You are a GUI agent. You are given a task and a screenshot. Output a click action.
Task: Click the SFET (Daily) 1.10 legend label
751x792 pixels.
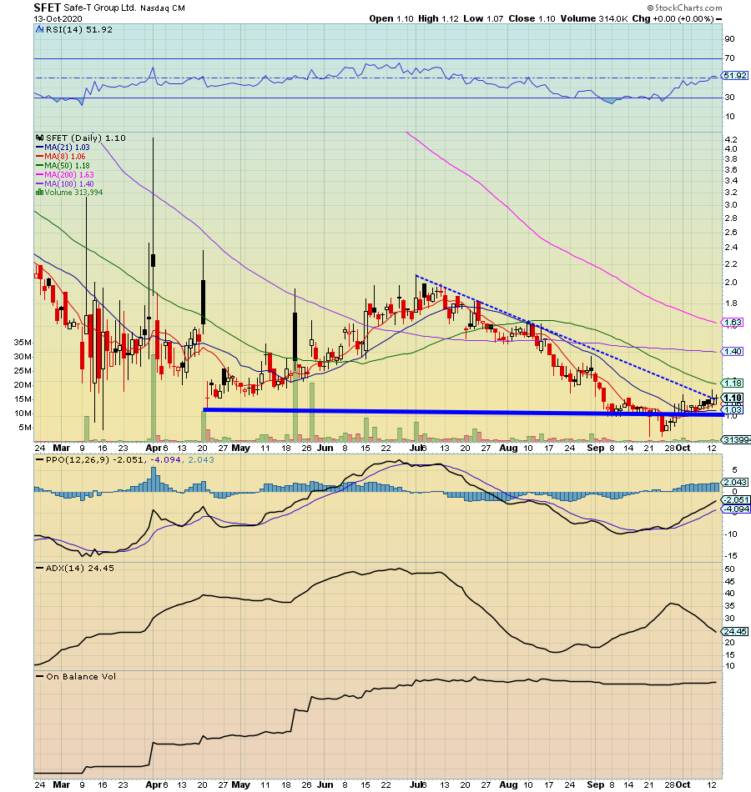click(x=85, y=138)
